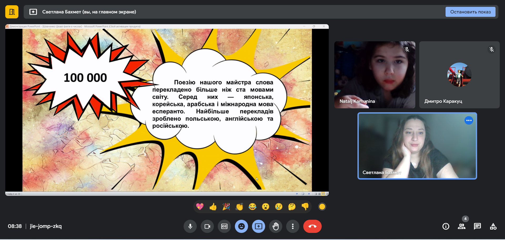Open options on Светлана Бахмет tile
505x240 pixels.
point(469,120)
